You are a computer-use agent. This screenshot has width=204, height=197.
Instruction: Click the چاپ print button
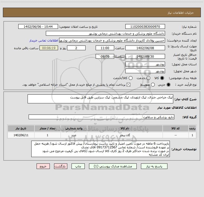coord(78,166)
